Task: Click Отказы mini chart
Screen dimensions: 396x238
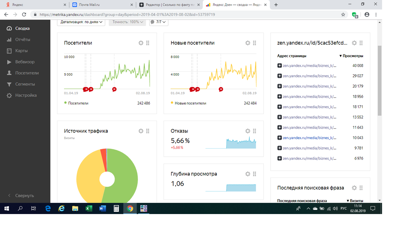Action: pos(231,142)
